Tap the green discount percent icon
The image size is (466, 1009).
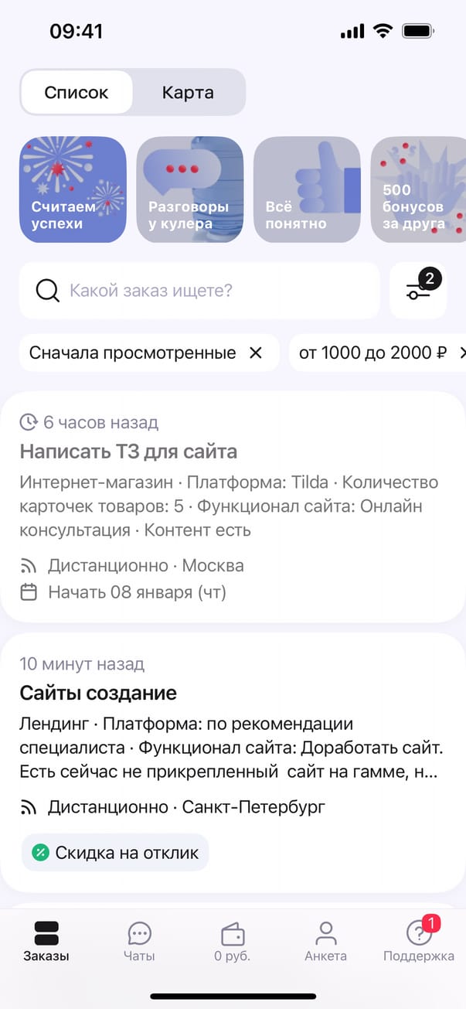pyautogui.click(x=40, y=853)
